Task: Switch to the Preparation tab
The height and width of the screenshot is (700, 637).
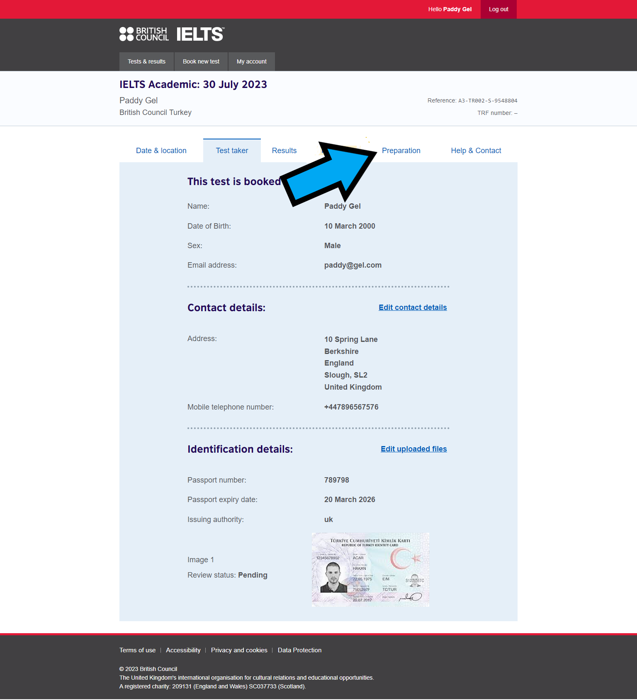Action: coord(401,151)
